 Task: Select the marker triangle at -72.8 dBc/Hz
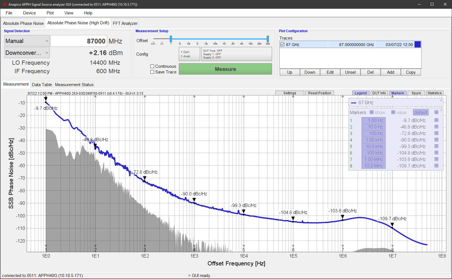(145, 179)
